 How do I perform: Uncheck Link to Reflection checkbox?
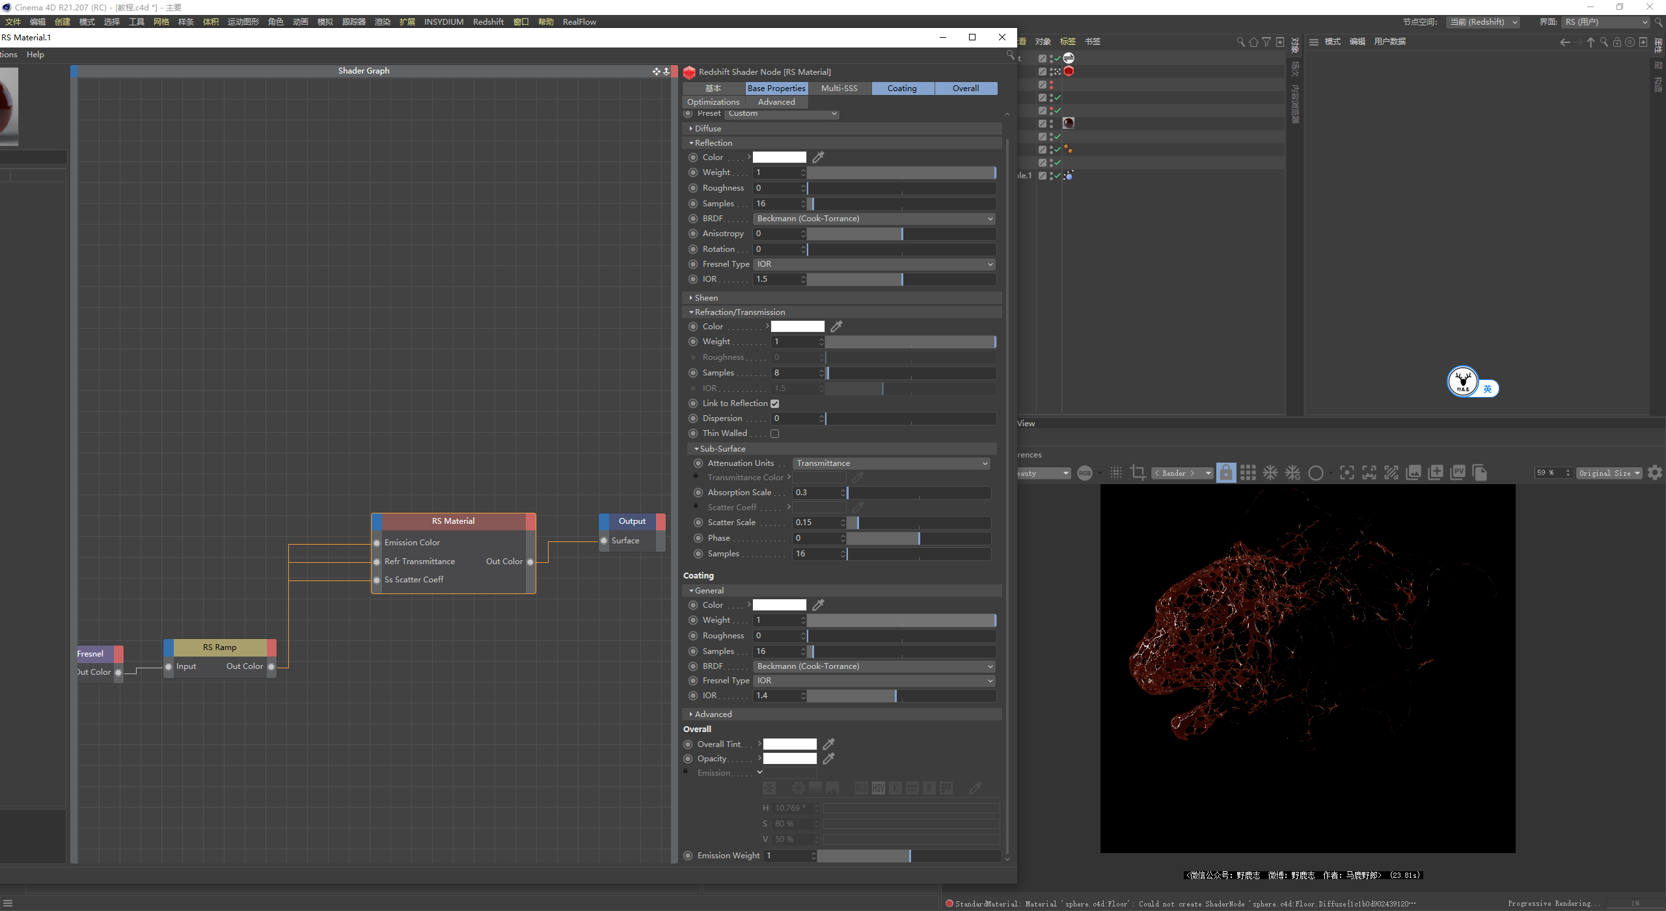[x=774, y=404]
